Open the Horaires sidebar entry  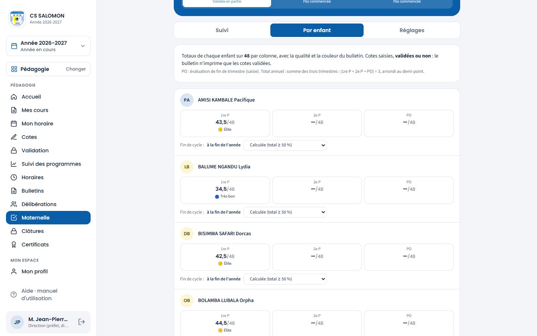48,177
